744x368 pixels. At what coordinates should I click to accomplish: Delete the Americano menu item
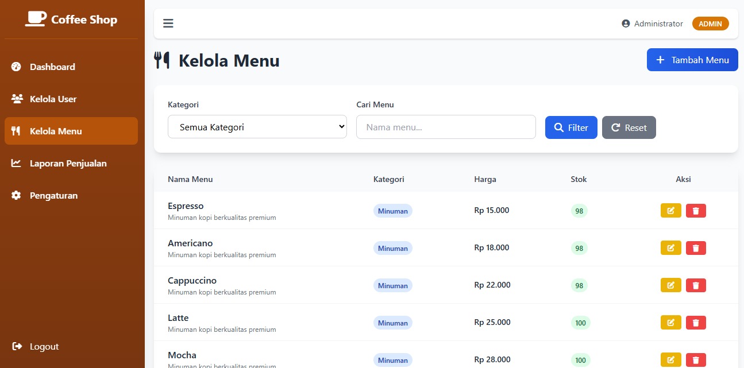click(696, 248)
